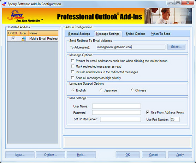196x163 pixels.
Task: Check Send all messages as high priority
Action: click(x=72, y=78)
